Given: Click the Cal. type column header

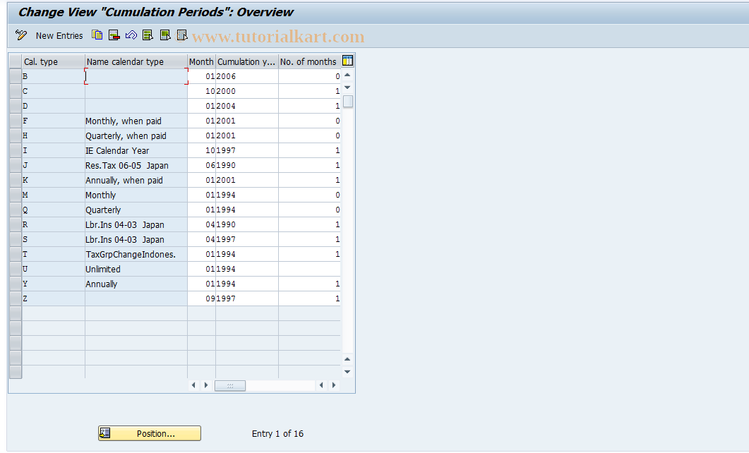Looking at the screenshot, I should click(54, 61).
